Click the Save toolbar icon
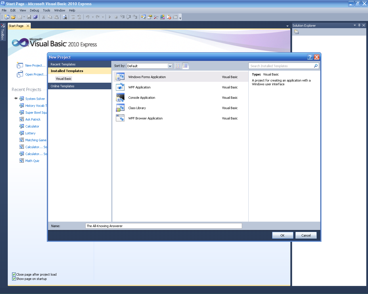 coord(29,17)
